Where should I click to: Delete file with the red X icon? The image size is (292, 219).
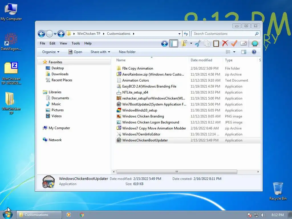(225, 43)
